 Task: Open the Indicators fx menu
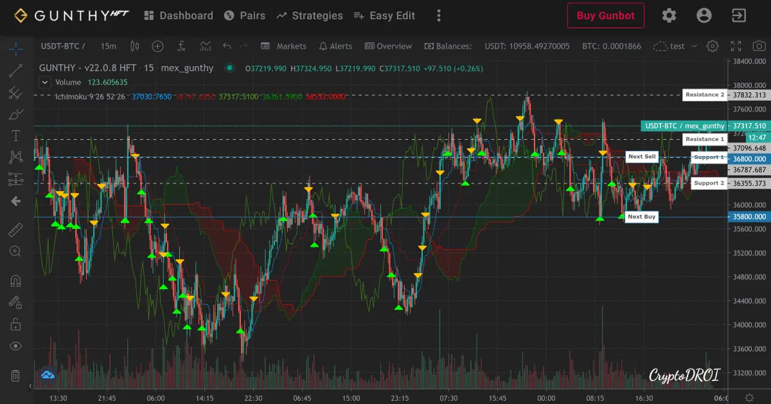click(182, 46)
